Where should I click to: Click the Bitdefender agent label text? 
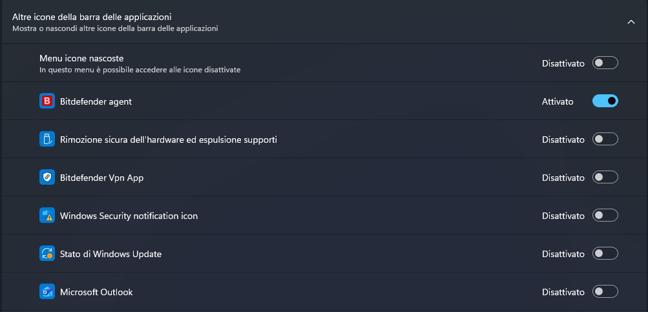click(96, 101)
